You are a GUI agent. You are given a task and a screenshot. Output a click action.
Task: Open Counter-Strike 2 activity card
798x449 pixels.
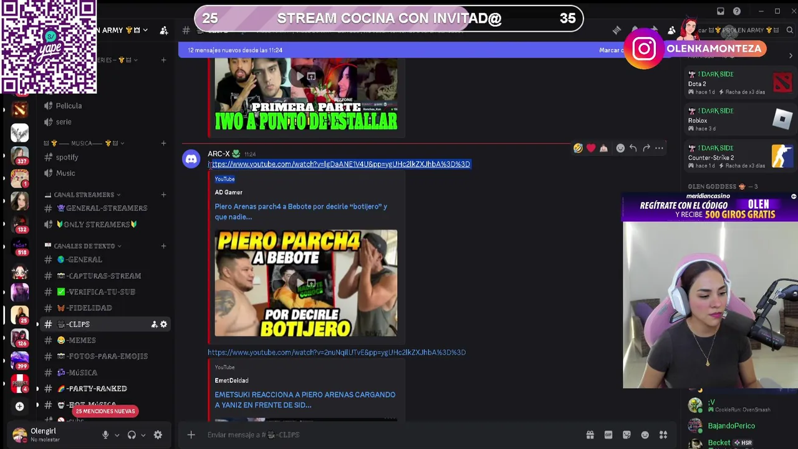coord(739,157)
